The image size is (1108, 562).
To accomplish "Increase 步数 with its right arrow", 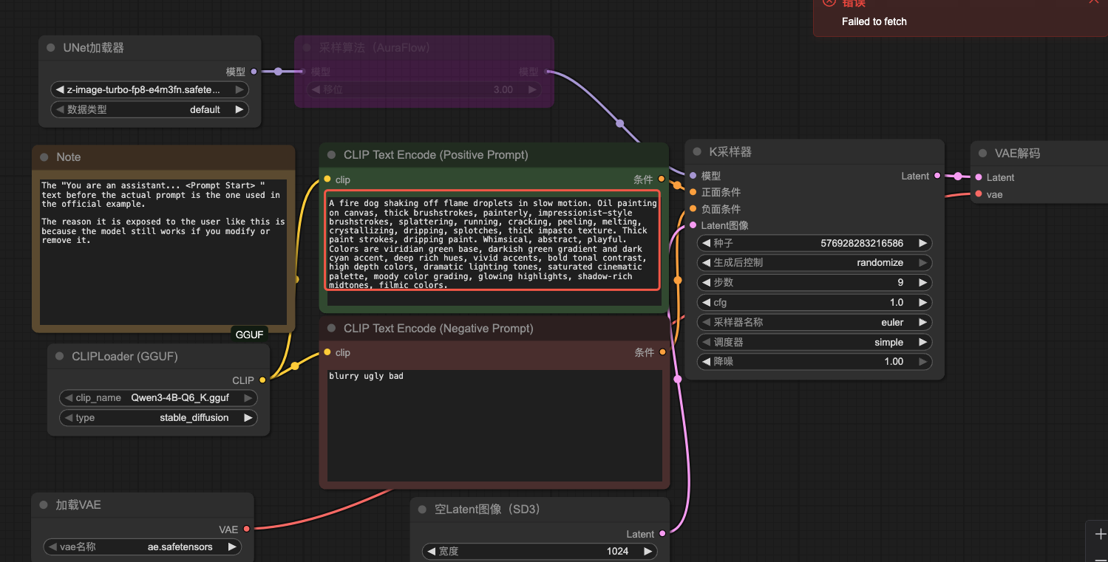I will (x=922, y=283).
